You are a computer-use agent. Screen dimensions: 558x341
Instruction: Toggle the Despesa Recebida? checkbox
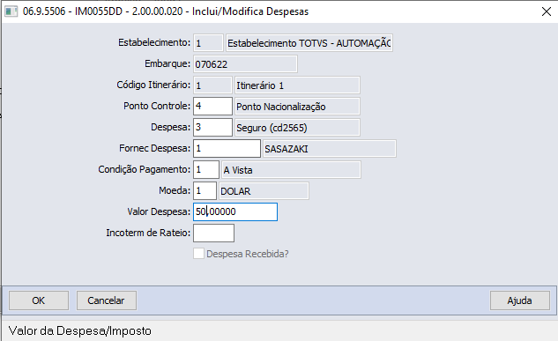pos(198,254)
